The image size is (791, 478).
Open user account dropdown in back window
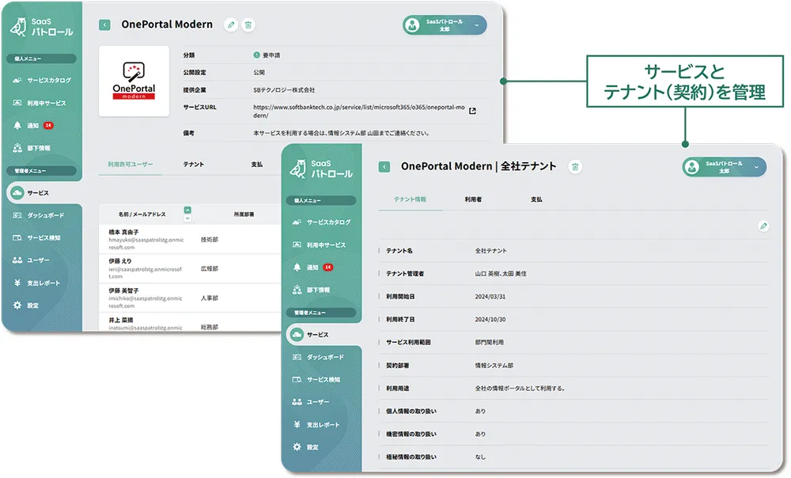pyautogui.click(x=445, y=25)
